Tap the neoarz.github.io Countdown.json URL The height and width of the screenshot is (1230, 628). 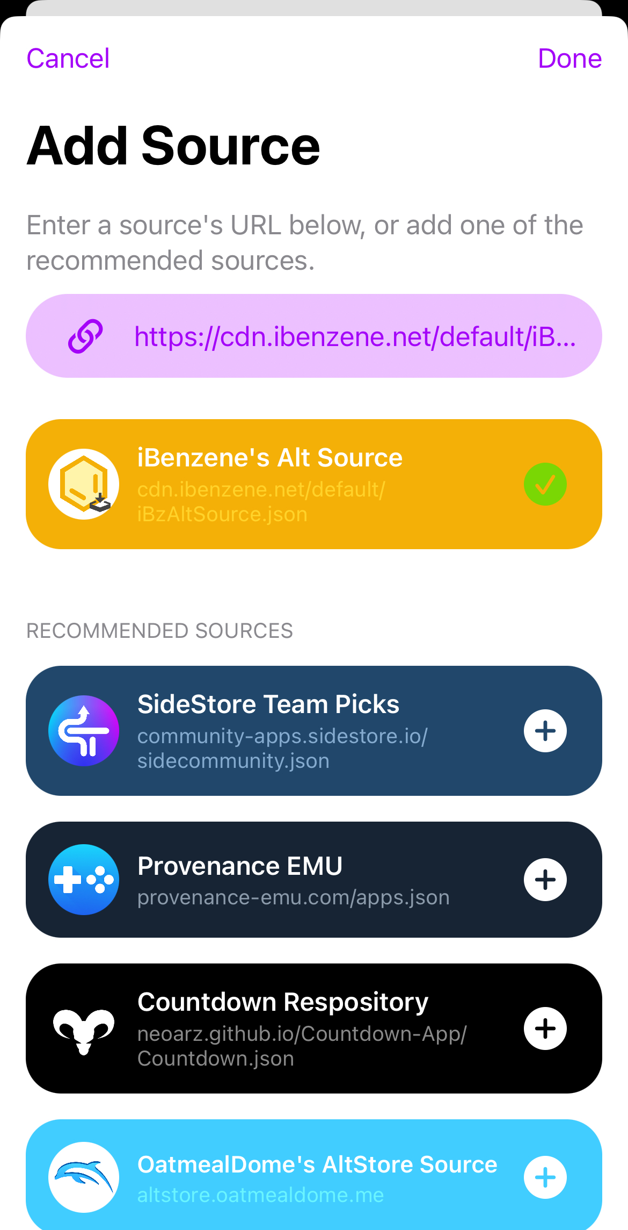pos(302,1046)
